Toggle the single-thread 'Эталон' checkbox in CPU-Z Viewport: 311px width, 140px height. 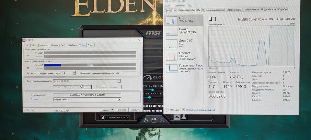pyautogui.click(x=28, y=57)
